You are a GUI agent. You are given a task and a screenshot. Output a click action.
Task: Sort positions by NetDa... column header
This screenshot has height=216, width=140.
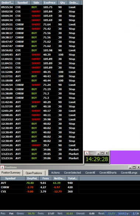[x=59, y=178]
